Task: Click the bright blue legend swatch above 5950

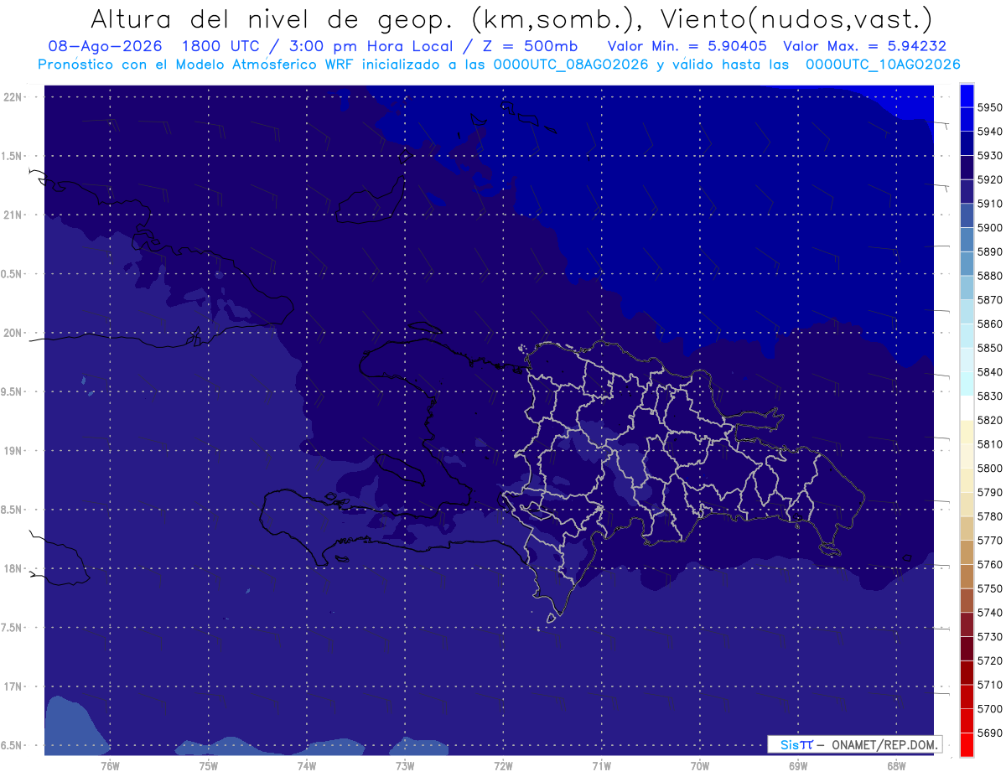Action: click(966, 95)
